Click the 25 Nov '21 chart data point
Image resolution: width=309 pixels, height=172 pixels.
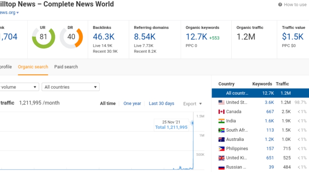coord(193,123)
